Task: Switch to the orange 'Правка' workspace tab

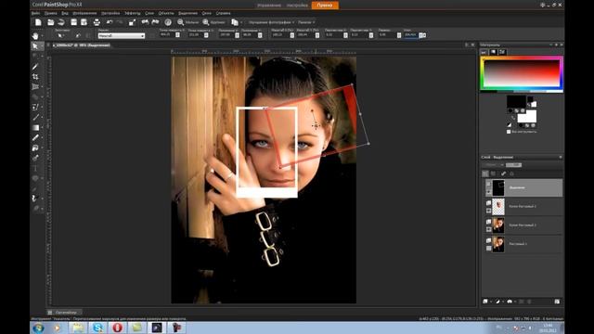Action: tap(325, 6)
